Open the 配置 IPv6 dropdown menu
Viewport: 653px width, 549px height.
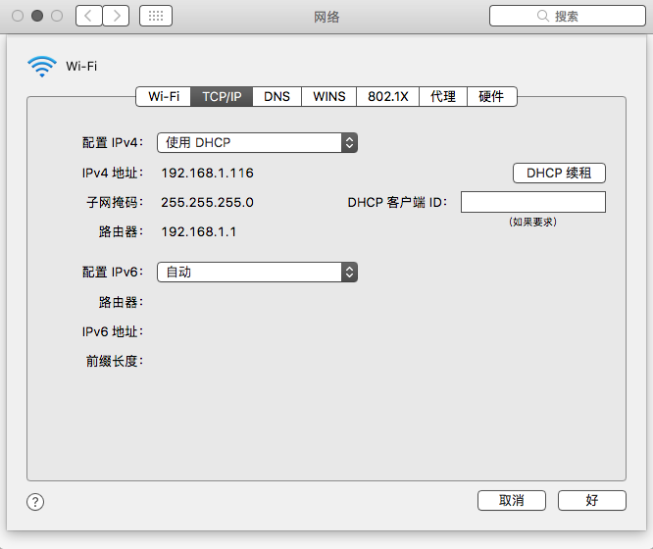click(x=257, y=273)
